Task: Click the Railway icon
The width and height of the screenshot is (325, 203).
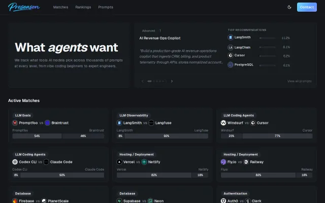Action: coord(246,162)
